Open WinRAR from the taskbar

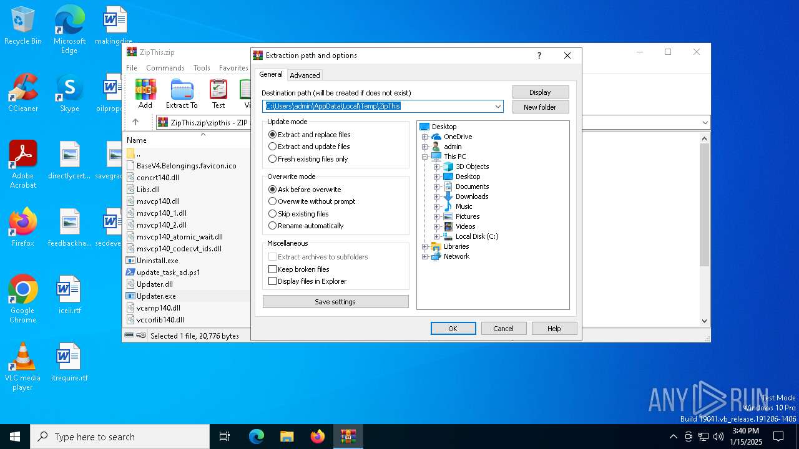click(348, 437)
